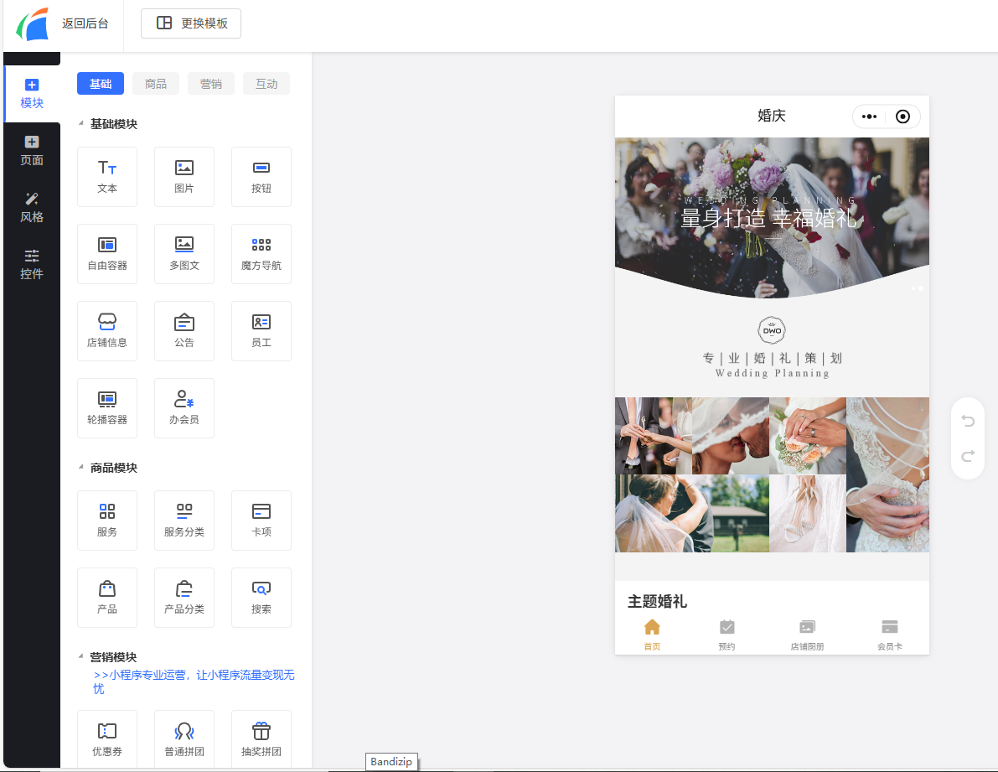
Task: Insert the 按钮 button module
Action: (261, 176)
